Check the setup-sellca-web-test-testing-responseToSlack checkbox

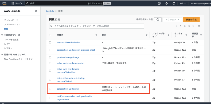tap(50, 80)
